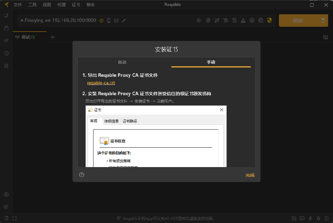Open the collections panel icon in left sidebar
Viewport: 333px width, 223px height.
pos(6,28)
